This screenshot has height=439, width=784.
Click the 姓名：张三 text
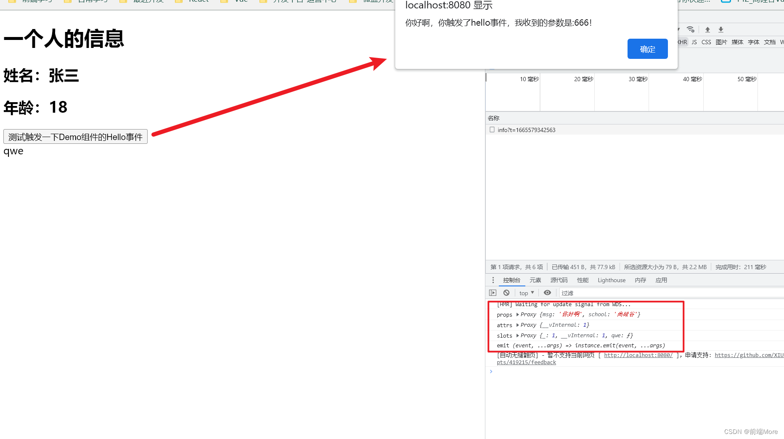pyautogui.click(x=41, y=76)
